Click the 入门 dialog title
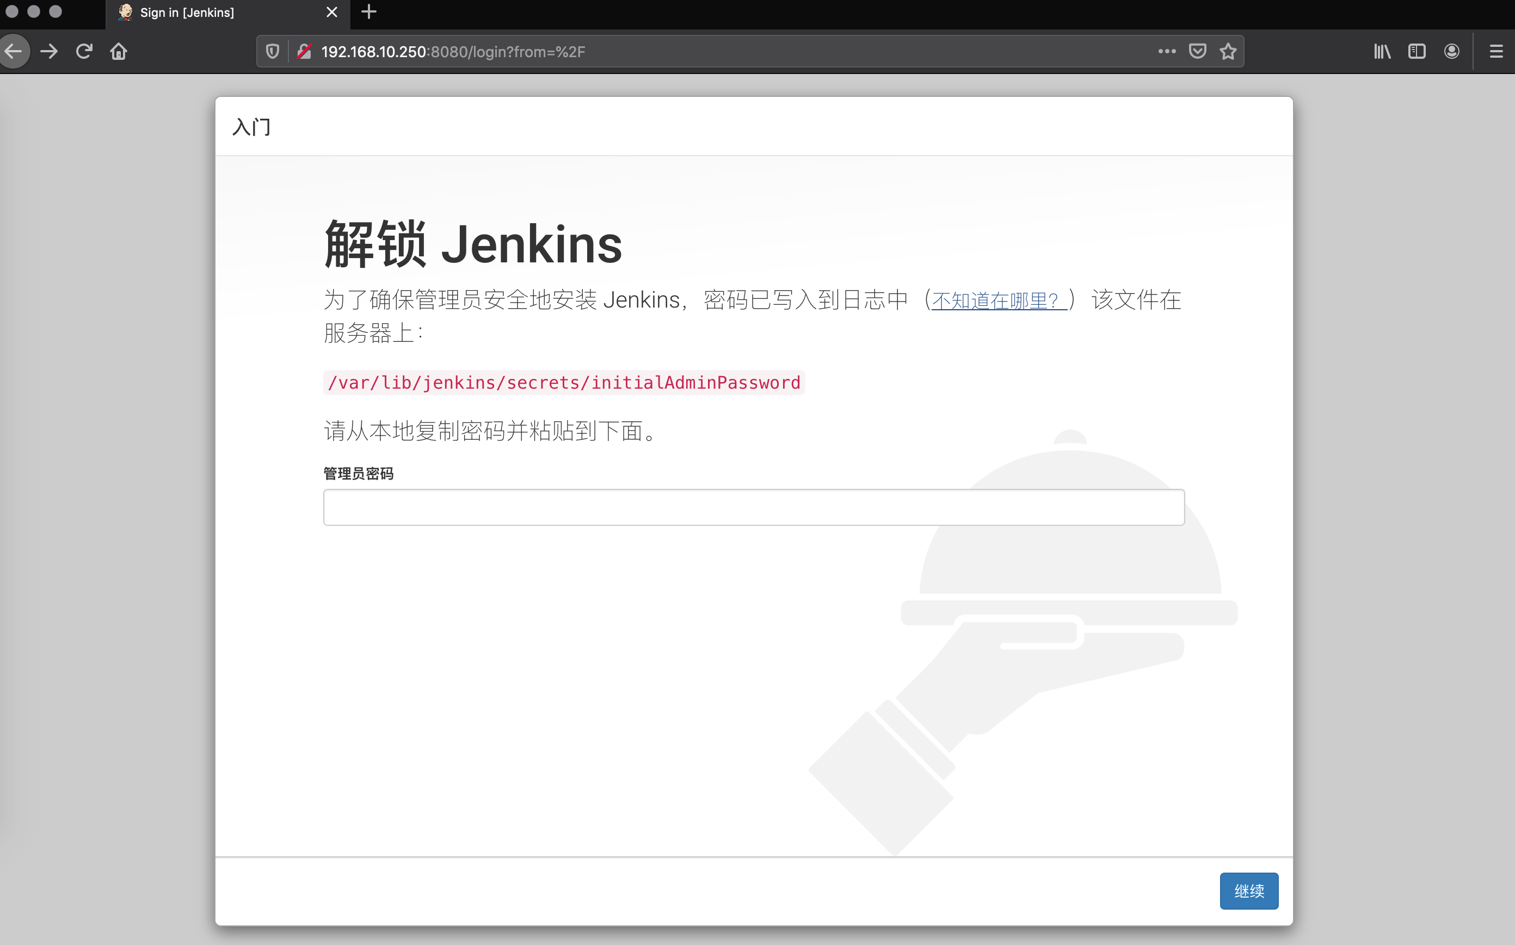 coord(252,127)
